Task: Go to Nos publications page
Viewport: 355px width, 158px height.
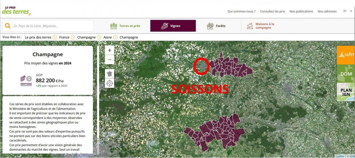Action: (x=301, y=11)
